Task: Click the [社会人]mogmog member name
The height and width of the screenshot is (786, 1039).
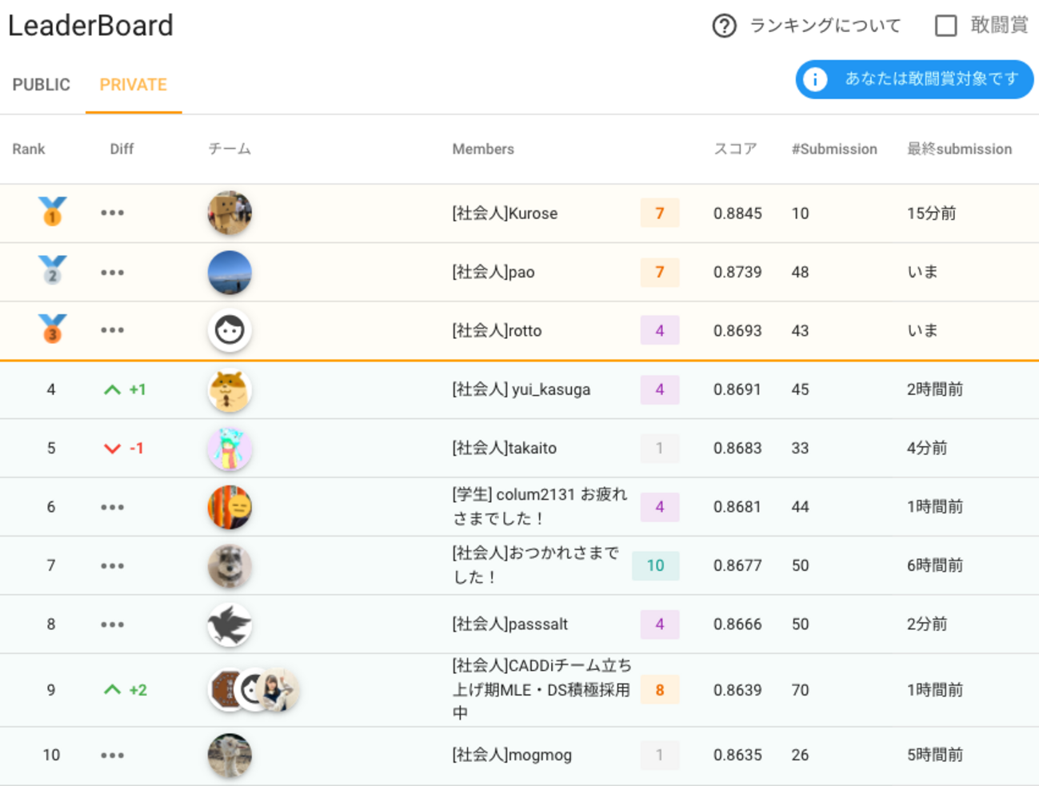Action: (512, 755)
